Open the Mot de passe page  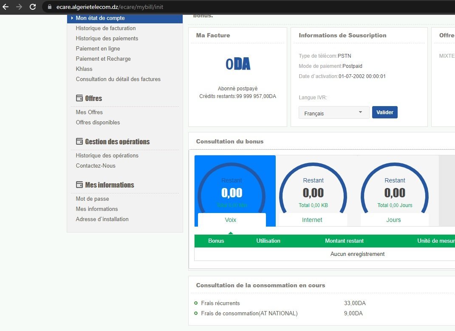tap(92, 199)
